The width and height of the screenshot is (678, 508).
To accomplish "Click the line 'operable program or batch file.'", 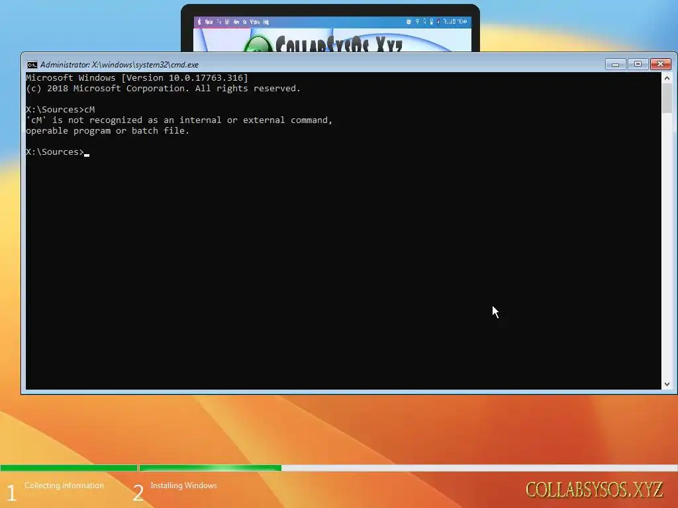I will coord(108,131).
